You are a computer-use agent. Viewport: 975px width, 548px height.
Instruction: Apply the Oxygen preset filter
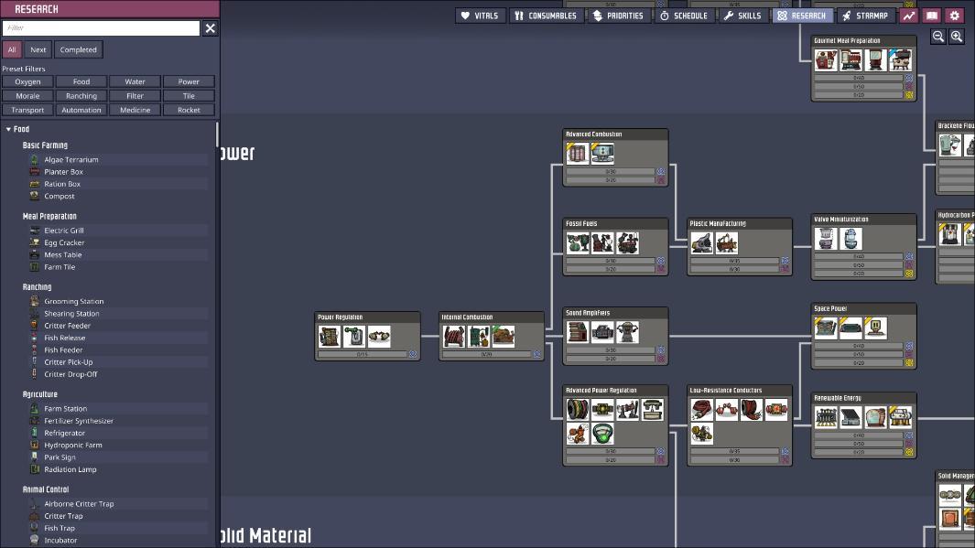click(27, 81)
